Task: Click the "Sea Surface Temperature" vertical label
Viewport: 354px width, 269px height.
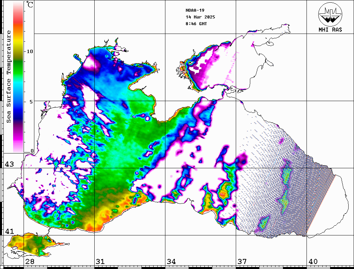Action: coord(9,77)
